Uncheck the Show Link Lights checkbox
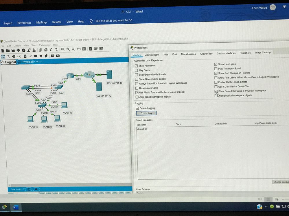The image size is (289, 216). (216, 64)
